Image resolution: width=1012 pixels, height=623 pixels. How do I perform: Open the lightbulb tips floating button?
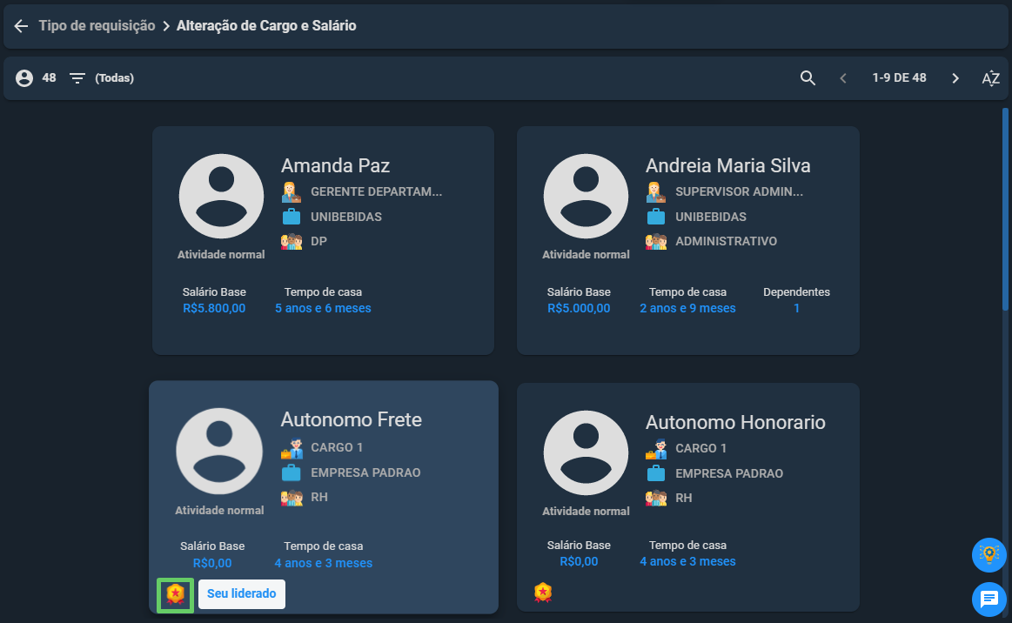(x=989, y=555)
